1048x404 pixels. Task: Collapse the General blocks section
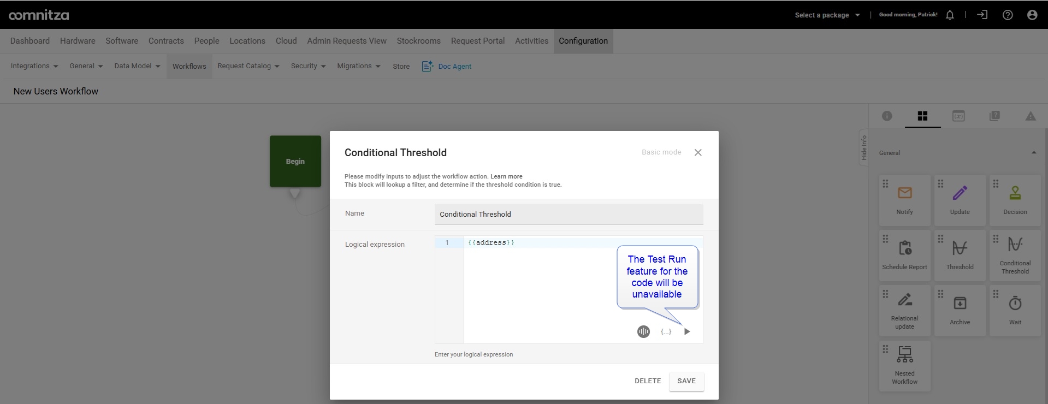[1034, 153]
